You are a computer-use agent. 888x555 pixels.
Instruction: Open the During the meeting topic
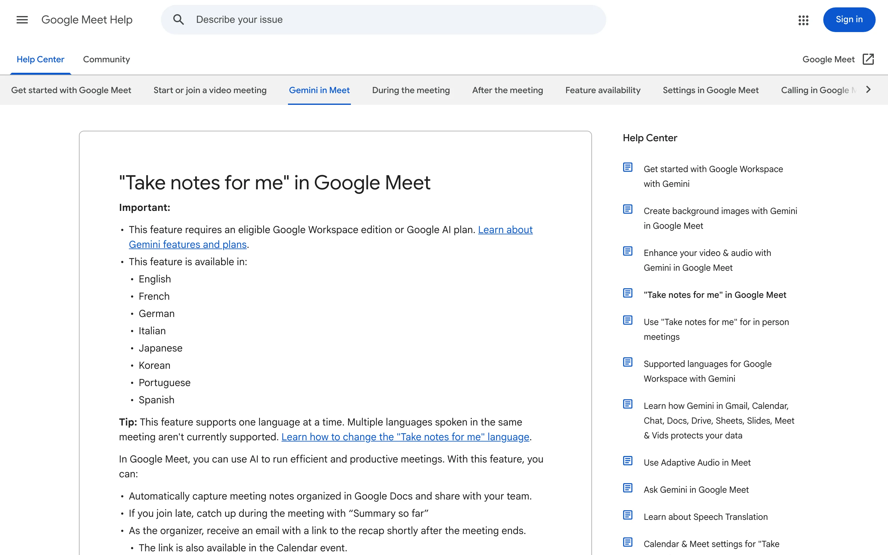point(411,90)
